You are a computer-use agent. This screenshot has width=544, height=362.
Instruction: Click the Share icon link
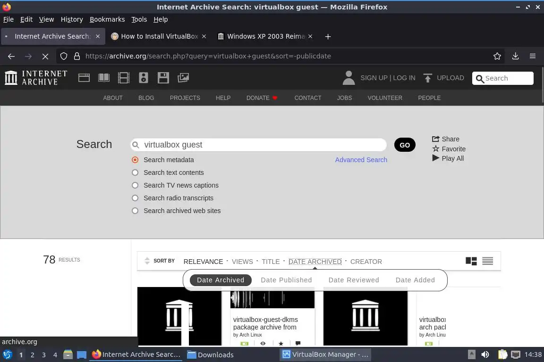445,139
